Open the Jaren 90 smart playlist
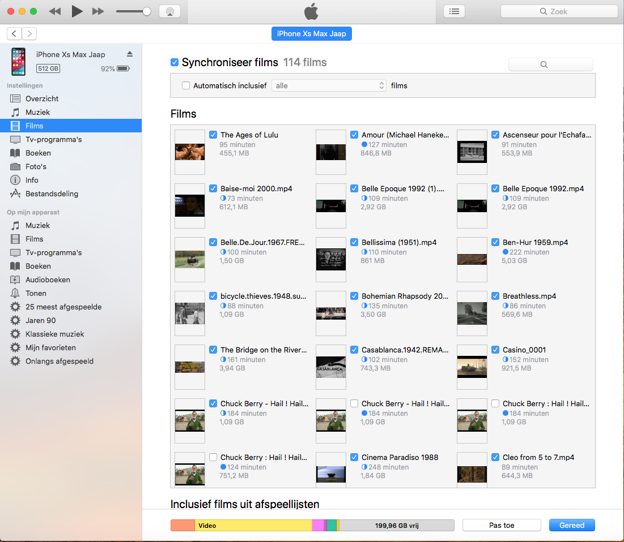The height and width of the screenshot is (542, 624). pyautogui.click(x=40, y=320)
